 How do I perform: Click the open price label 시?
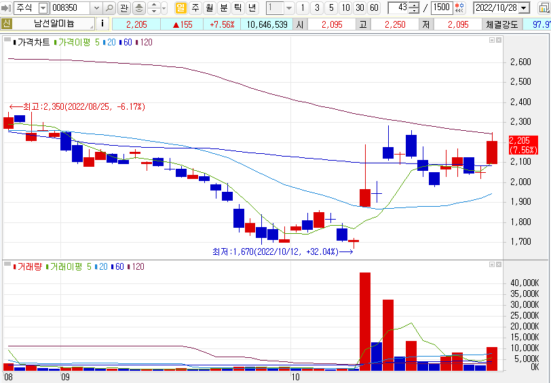(300, 24)
